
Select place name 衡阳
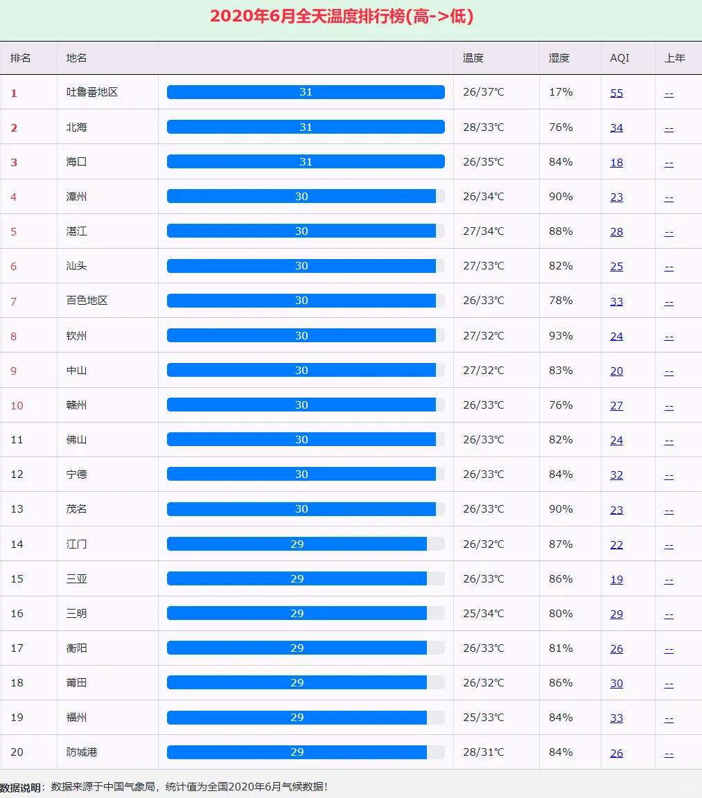76,648
